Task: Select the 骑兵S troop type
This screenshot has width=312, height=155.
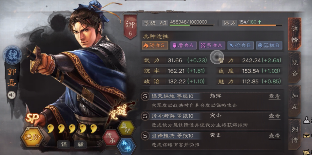Action: 155,46
